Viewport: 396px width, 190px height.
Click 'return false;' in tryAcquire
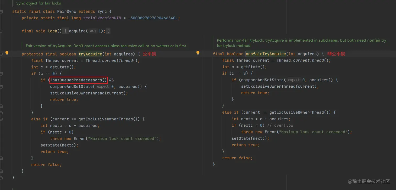pos(46,165)
